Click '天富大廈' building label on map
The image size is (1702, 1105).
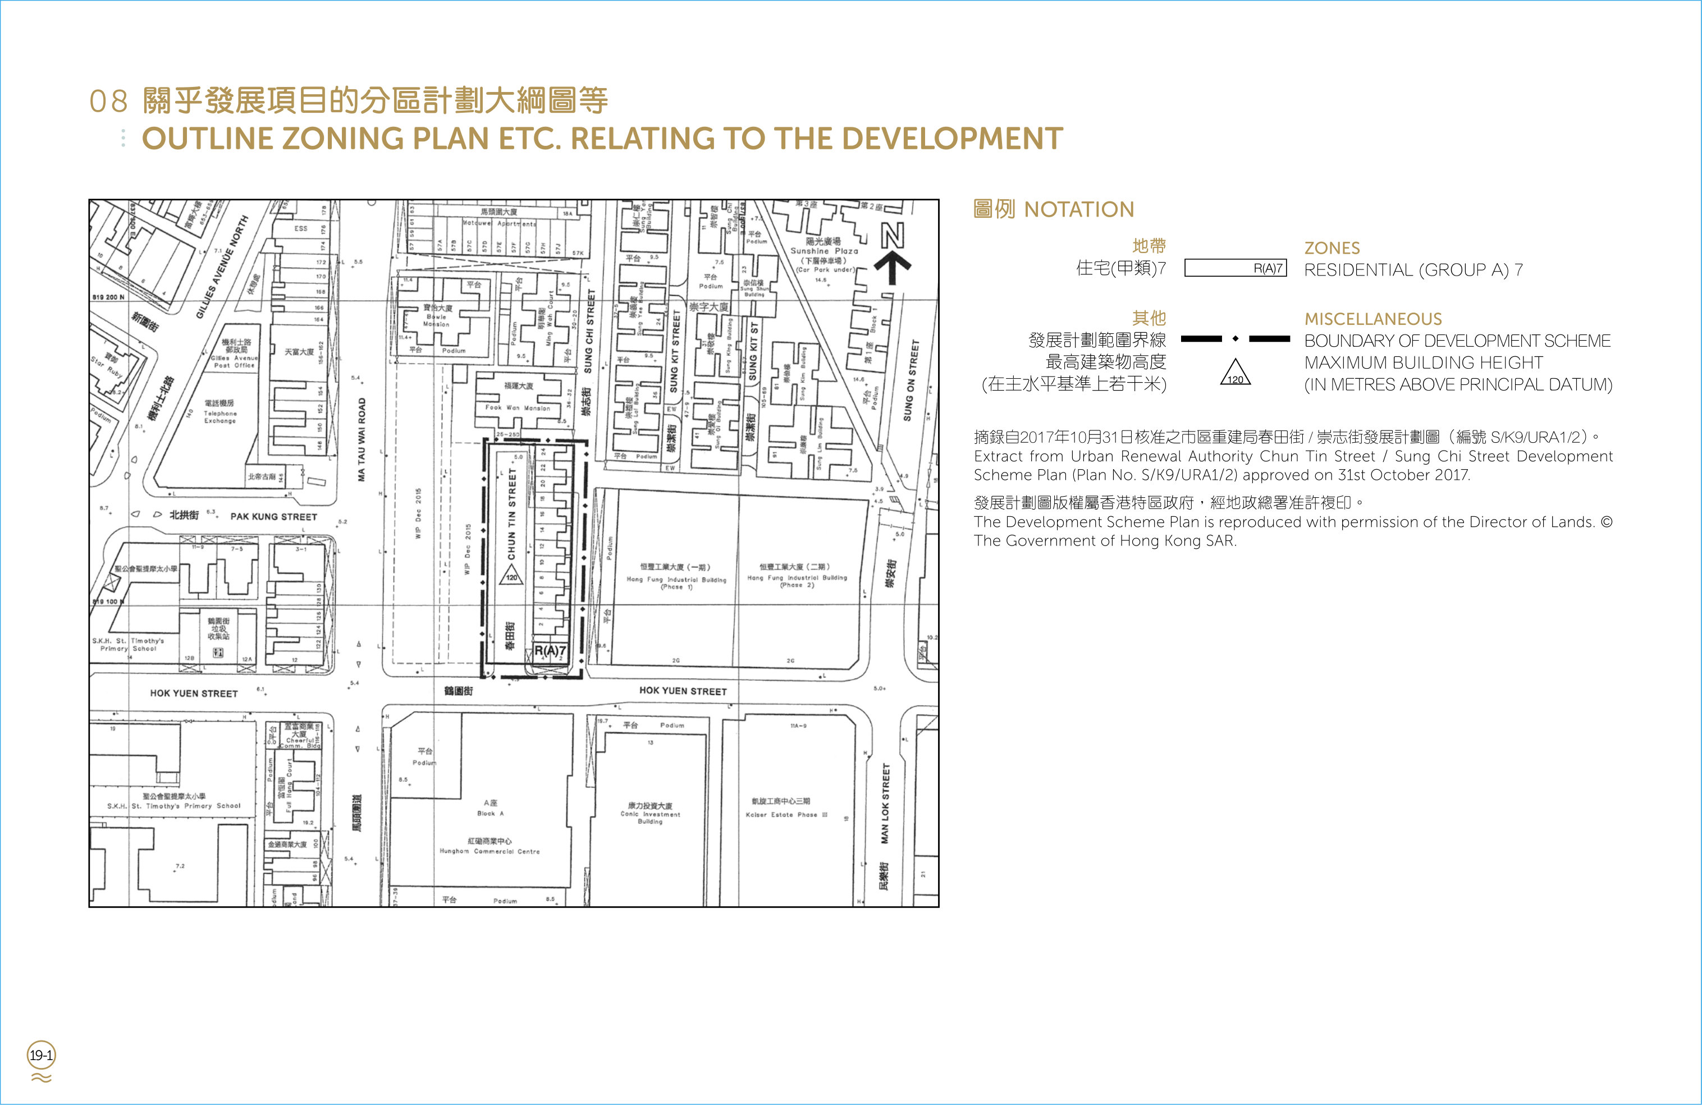(x=299, y=352)
